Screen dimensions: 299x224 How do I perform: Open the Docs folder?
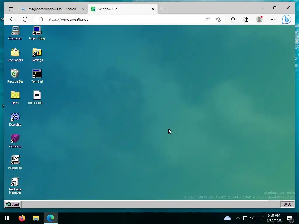coord(15,97)
